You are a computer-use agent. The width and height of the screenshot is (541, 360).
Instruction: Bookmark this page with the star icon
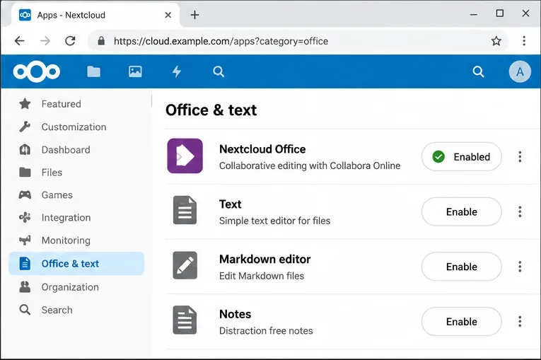[x=496, y=41]
